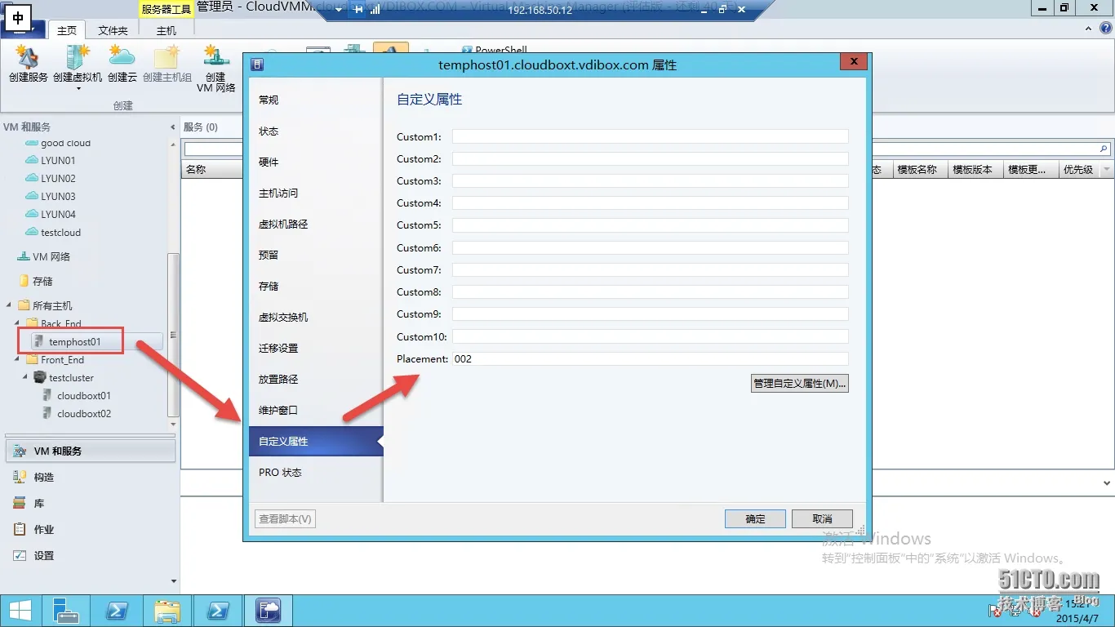Screen dimensions: 1115x627
Task: Switch to the 主机 ribbon tab
Action: [166, 30]
